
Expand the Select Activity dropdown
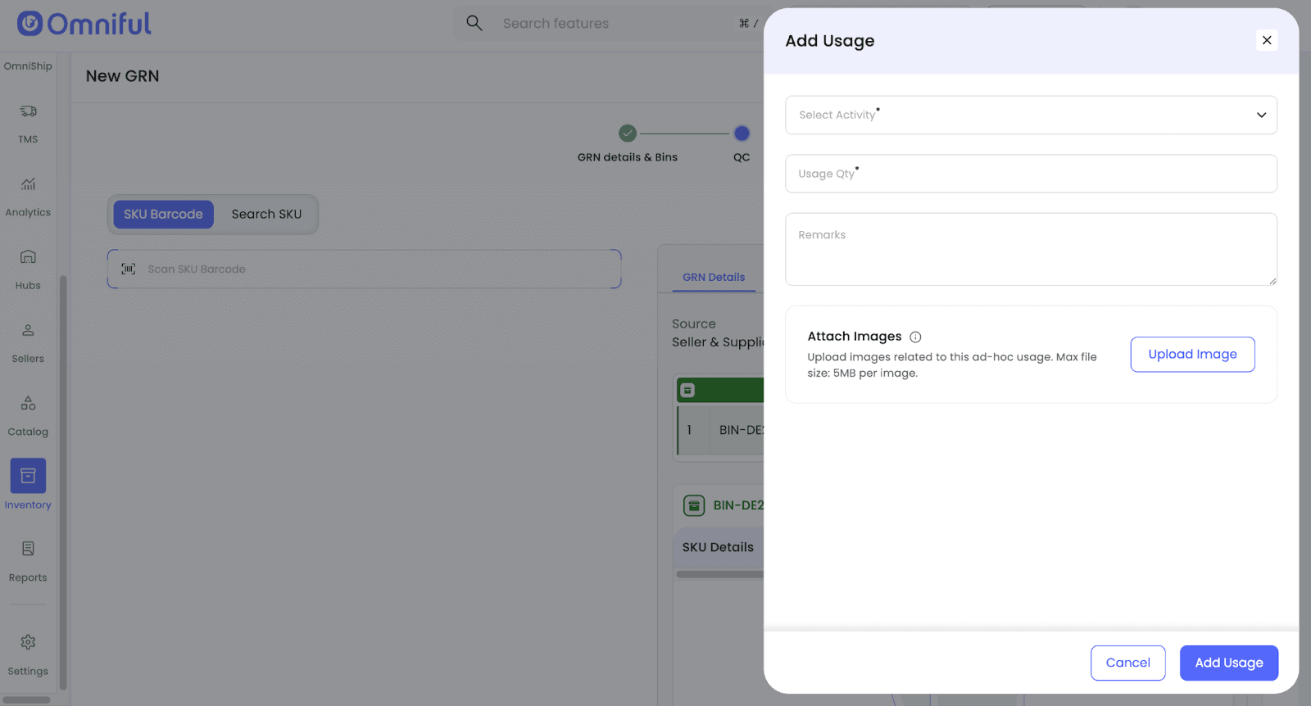1030,115
